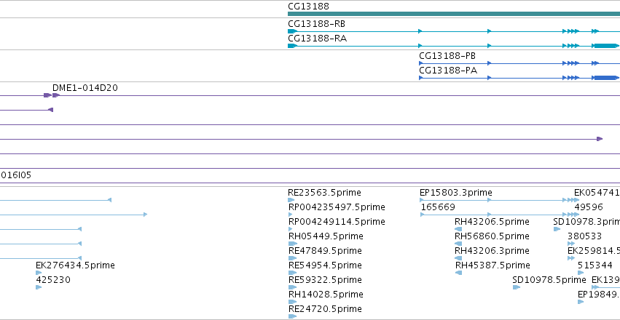Click the RH14028.5prime EST label
The height and width of the screenshot is (320, 620).
point(326,295)
